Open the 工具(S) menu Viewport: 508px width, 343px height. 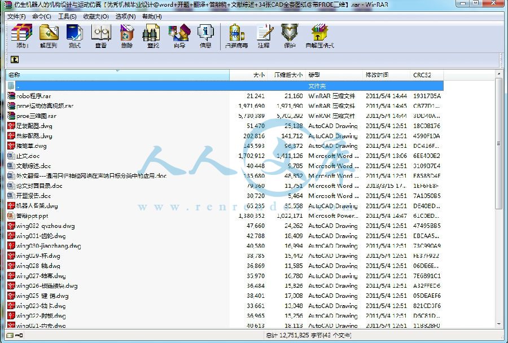(67, 16)
